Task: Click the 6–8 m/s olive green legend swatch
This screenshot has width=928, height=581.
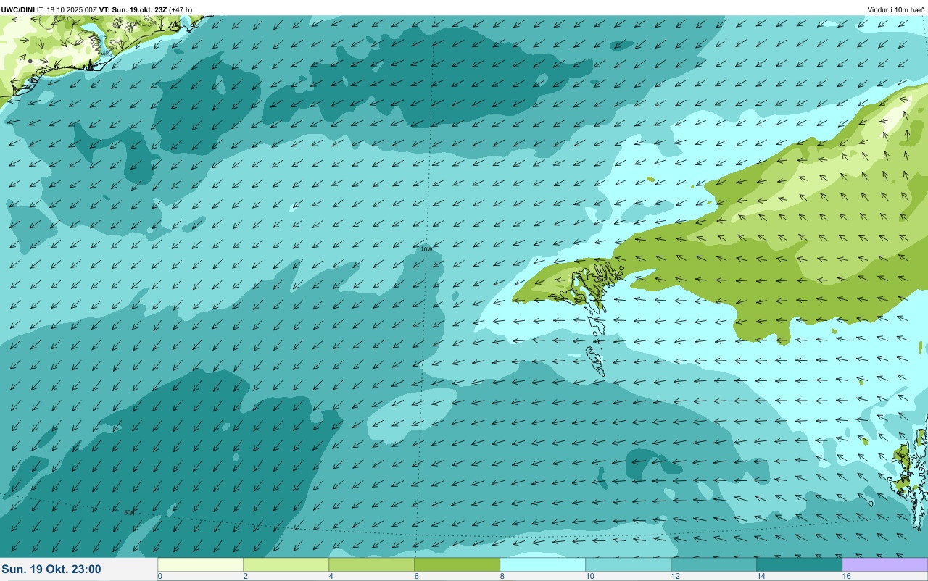Action: tap(457, 564)
